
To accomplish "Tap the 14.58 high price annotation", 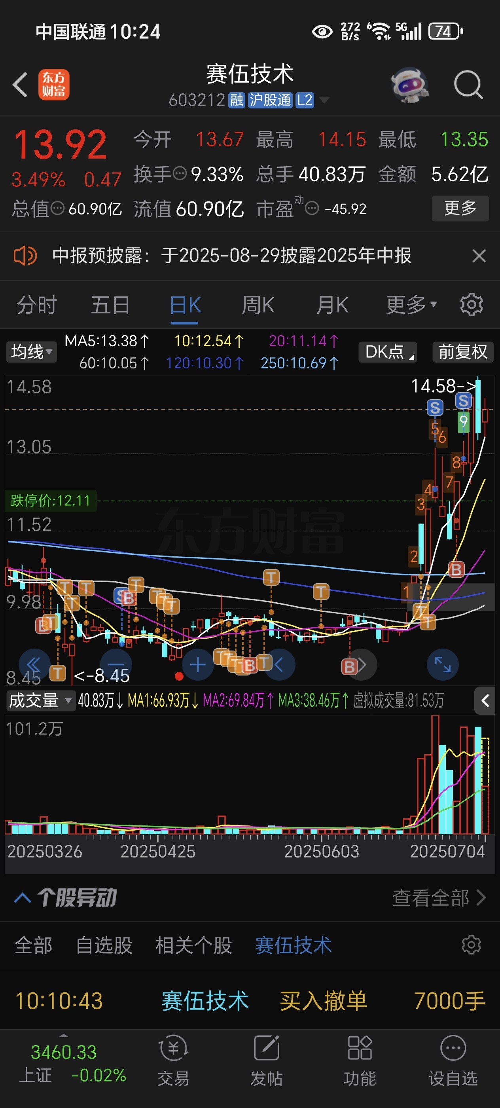I will [444, 386].
